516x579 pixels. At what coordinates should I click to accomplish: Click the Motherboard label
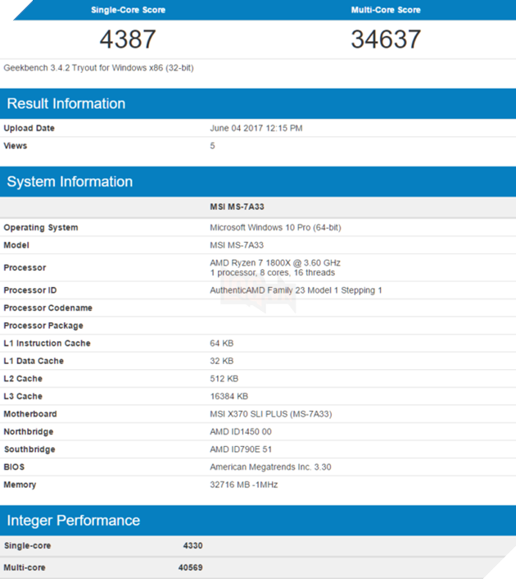(30, 414)
